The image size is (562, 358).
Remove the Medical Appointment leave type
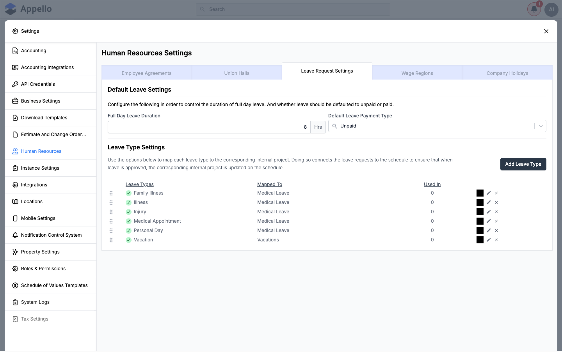click(496, 221)
